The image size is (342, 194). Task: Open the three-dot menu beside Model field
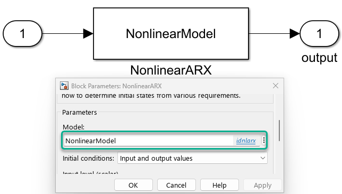click(264, 141)
